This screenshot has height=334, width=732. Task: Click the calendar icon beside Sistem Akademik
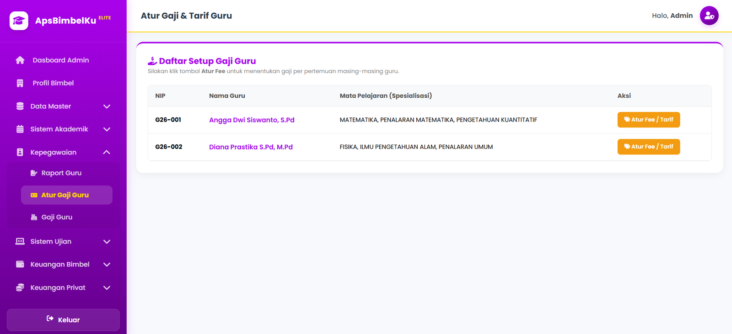(x=20, y=129)
